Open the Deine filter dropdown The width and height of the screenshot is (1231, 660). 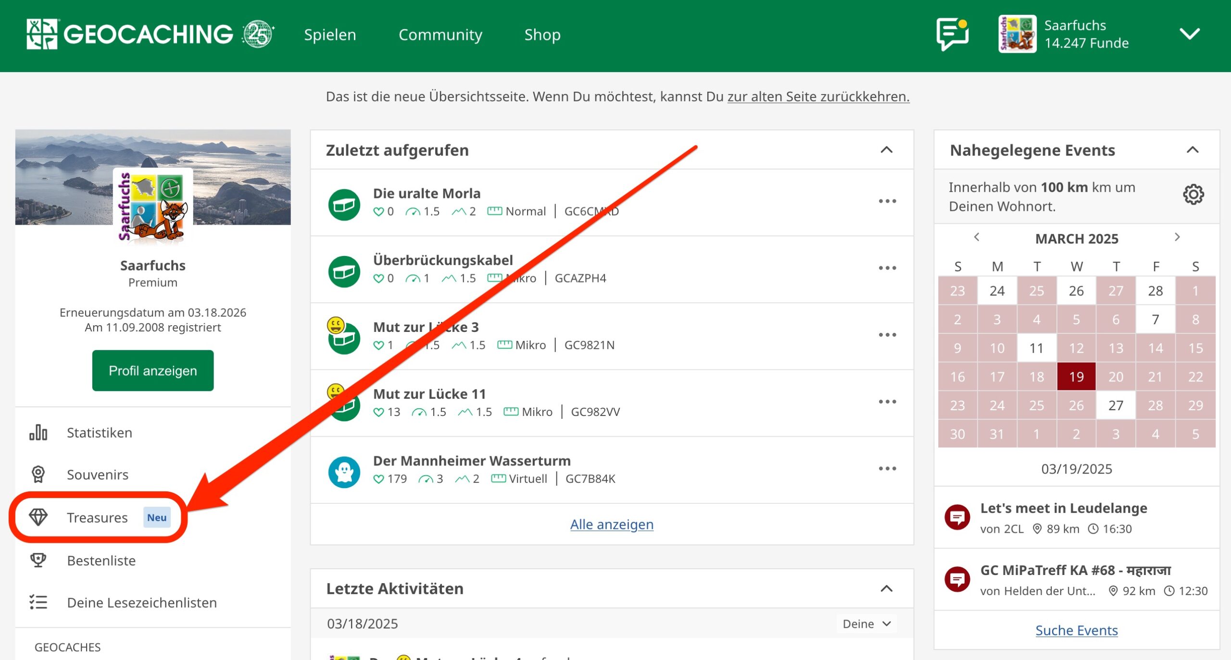[x=867, y=623]
